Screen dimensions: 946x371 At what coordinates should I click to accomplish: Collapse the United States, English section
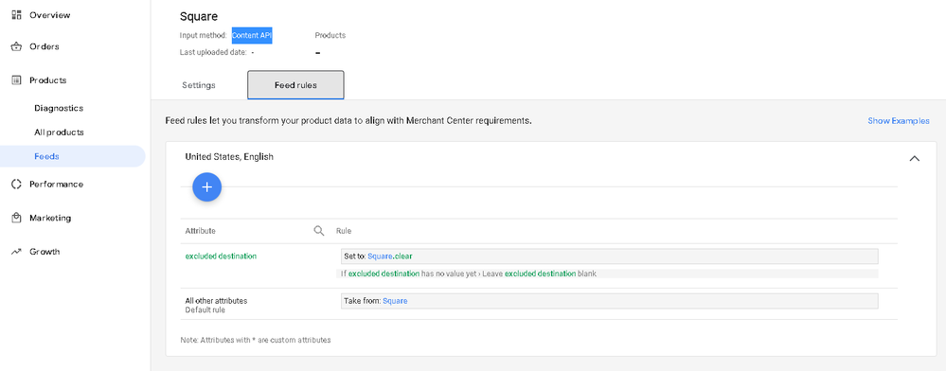(914, 159)
